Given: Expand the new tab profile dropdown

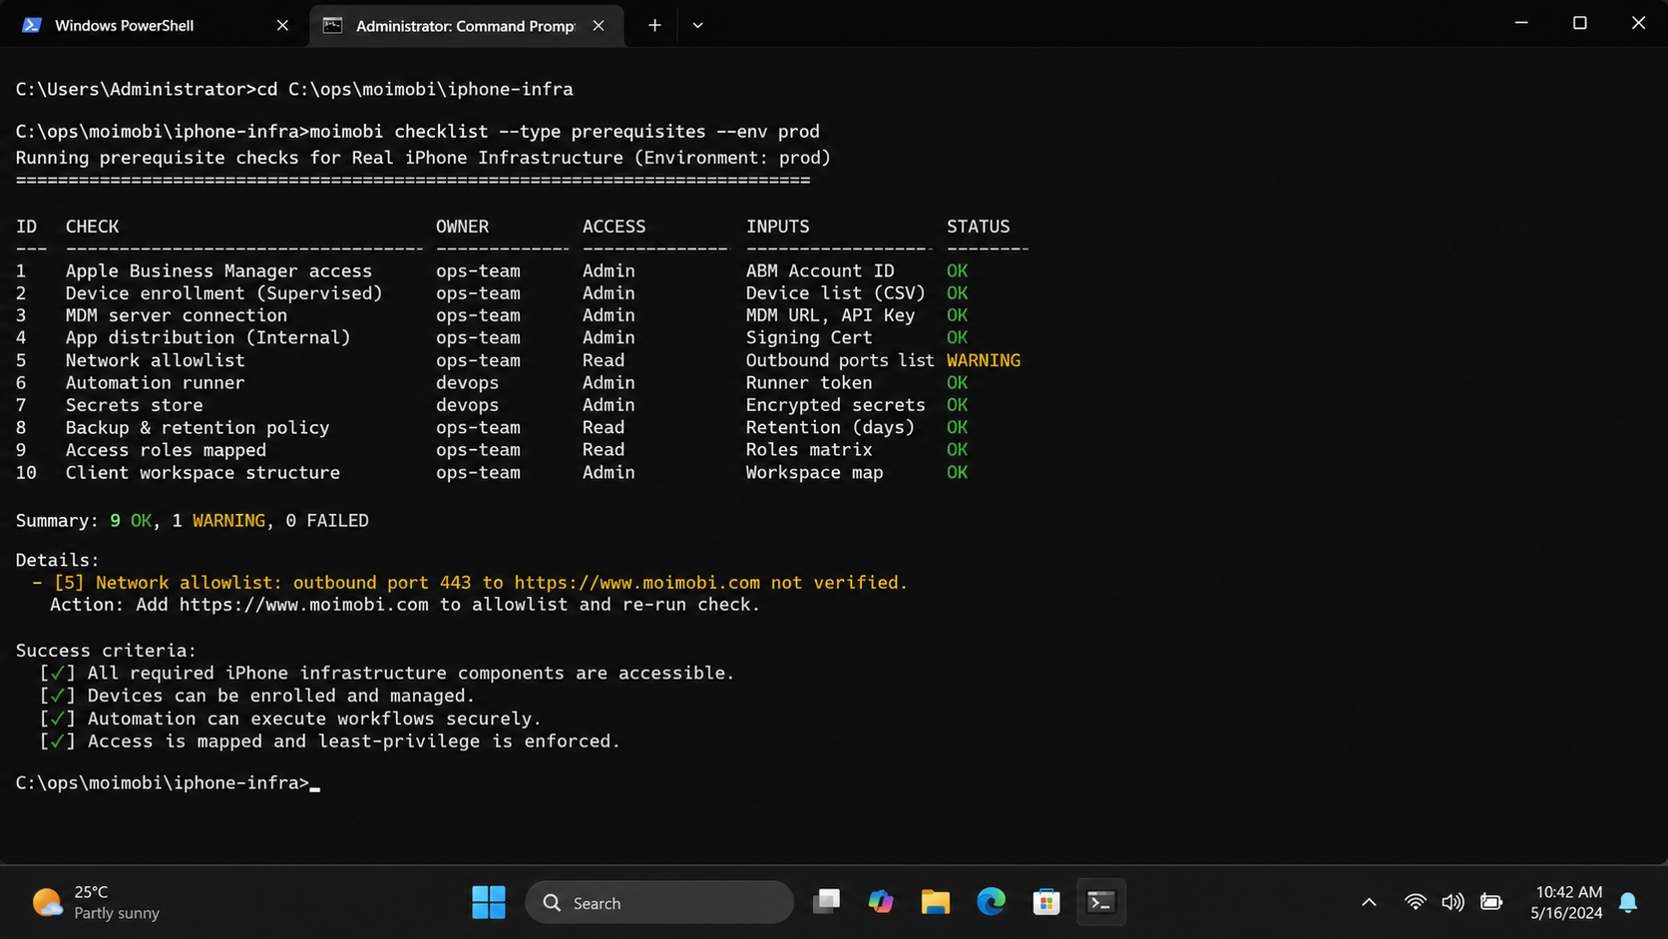Looking at the screenshot, I should tap(697, 25).
